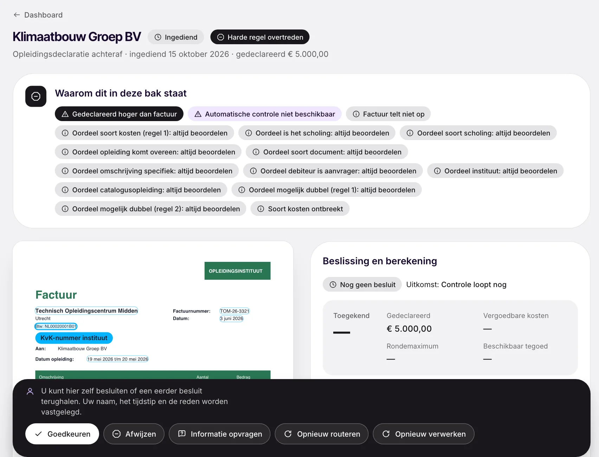Viewport: 599px width, 457px height.
Task: Click the 'Btw: NL00020001B01' field on invoice
Action: pyautogui.click(x=56, y=326)
